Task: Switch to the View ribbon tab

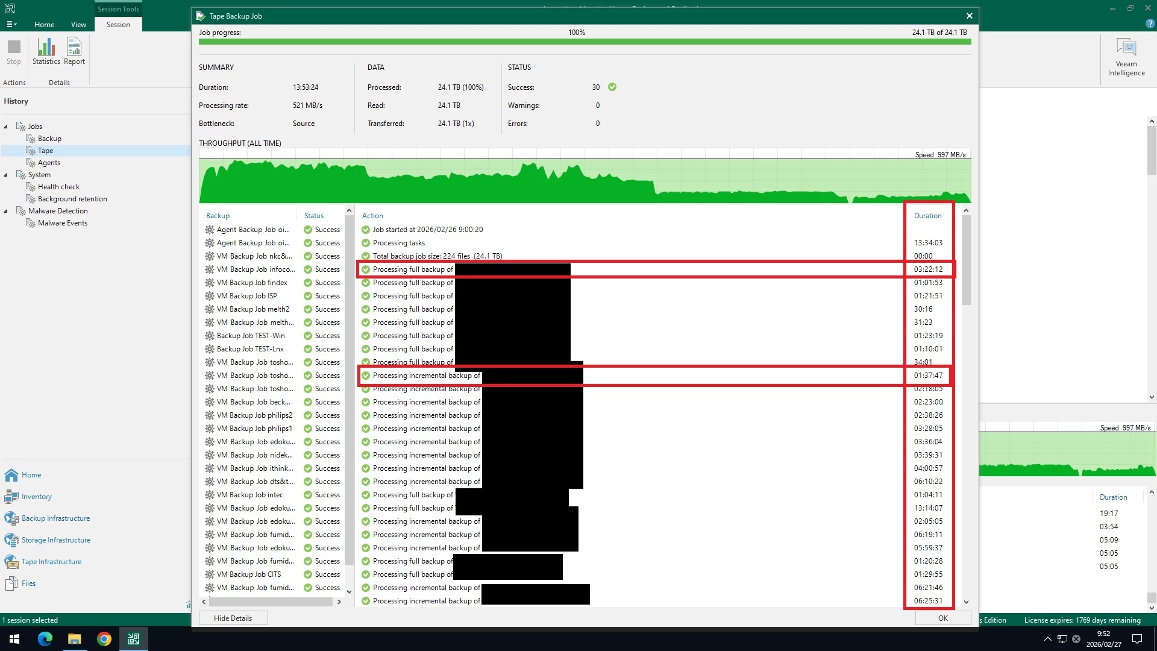Action: [78, 25]
